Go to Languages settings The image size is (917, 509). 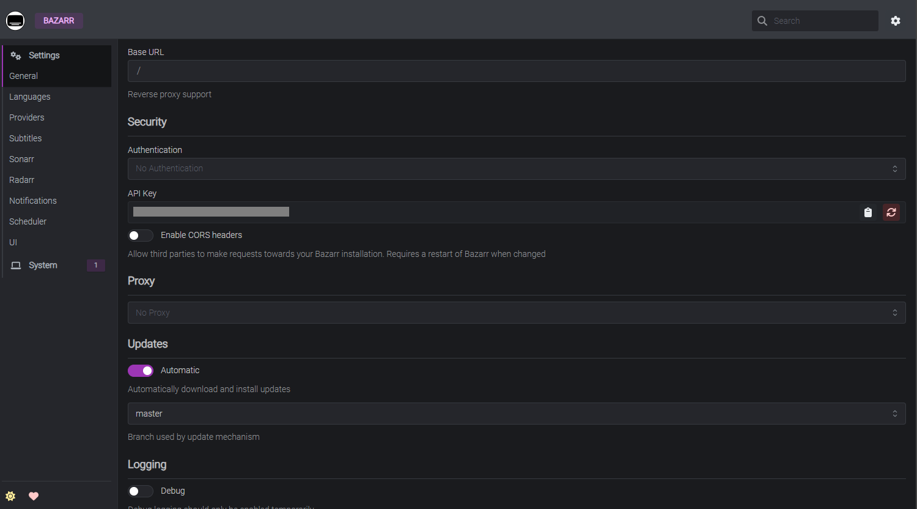[30, 97]
